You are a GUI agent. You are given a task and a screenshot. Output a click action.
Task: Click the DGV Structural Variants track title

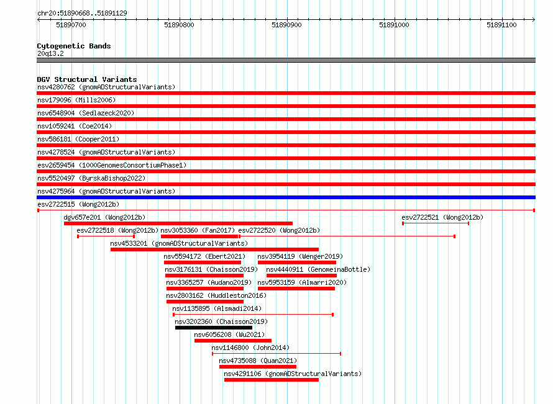click(x=87, y=79)
